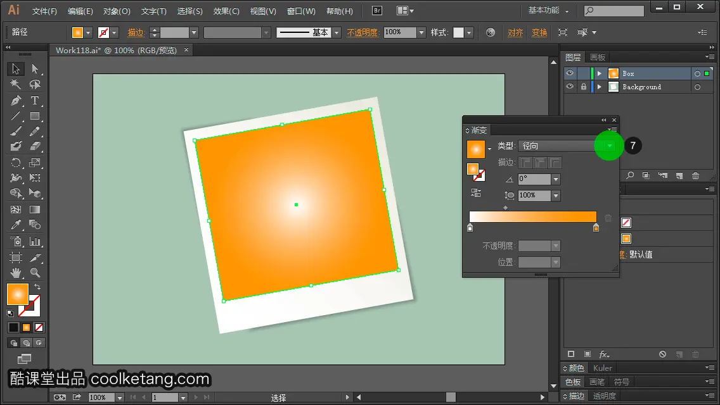The image size is (720, 405).
Task: Click the Recolor Artwork wheel icon
Action: pyautogui.click(x=491, y=32)
